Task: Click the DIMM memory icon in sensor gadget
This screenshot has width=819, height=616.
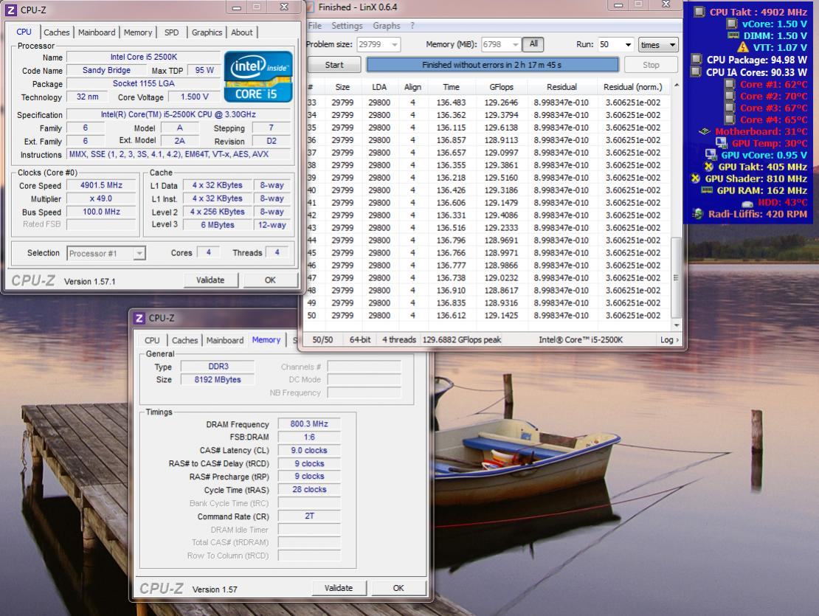Action: coord(733,35)
